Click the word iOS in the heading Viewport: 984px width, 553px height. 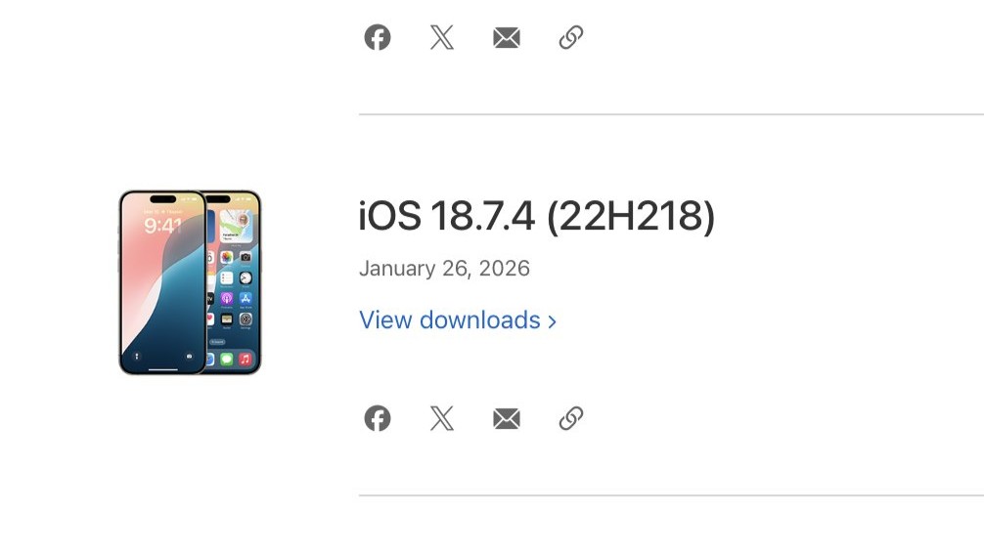click(390, 216)
